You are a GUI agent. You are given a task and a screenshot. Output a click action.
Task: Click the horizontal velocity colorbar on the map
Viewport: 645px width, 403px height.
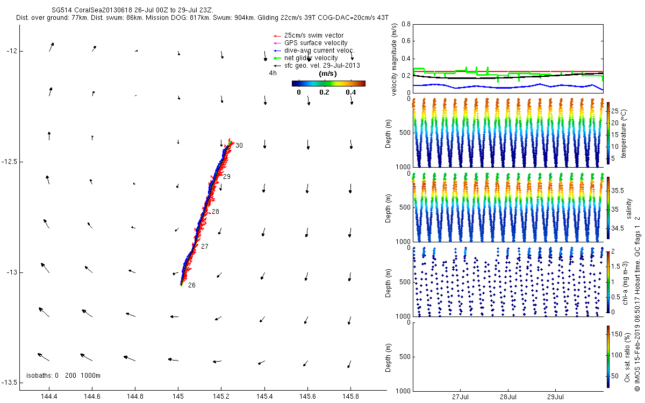pyautogui.click(x=328, y=83)
